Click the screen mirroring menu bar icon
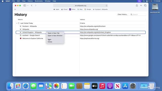The height and width of the screenshot is (91, 162). point(139,1)
